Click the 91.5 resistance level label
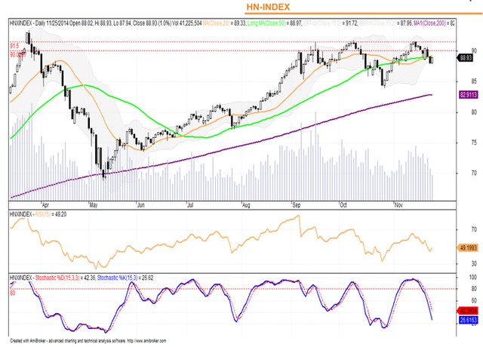 point(14,46)
